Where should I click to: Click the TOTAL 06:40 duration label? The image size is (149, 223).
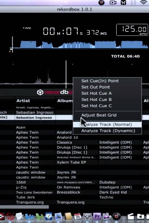125,56
